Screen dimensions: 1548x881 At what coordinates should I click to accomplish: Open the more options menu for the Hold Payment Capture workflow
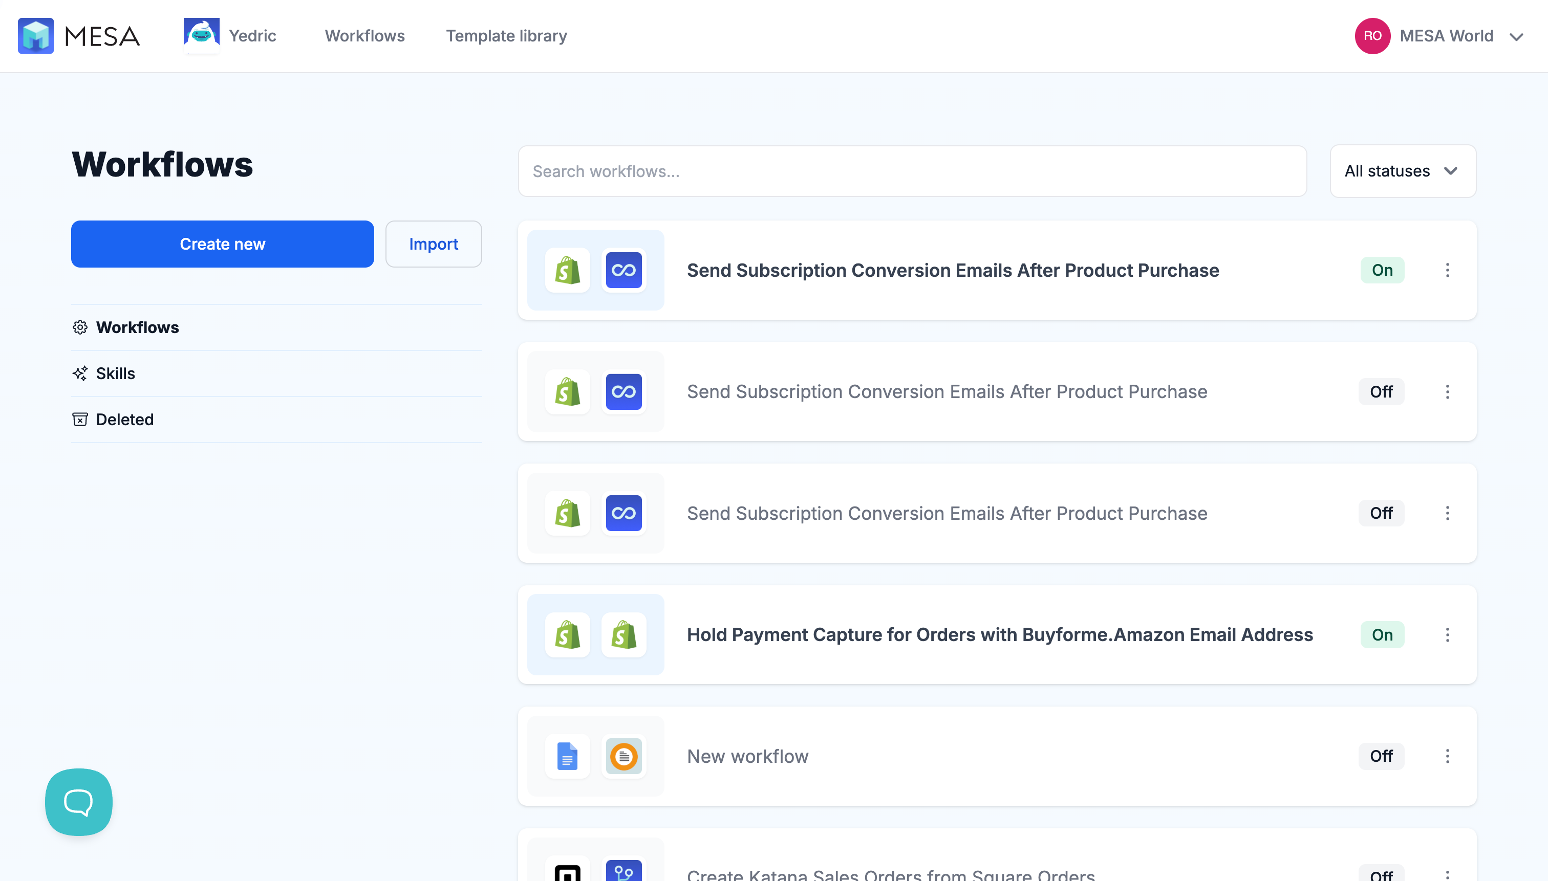1447,635
